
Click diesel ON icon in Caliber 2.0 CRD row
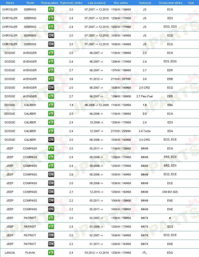51,140
